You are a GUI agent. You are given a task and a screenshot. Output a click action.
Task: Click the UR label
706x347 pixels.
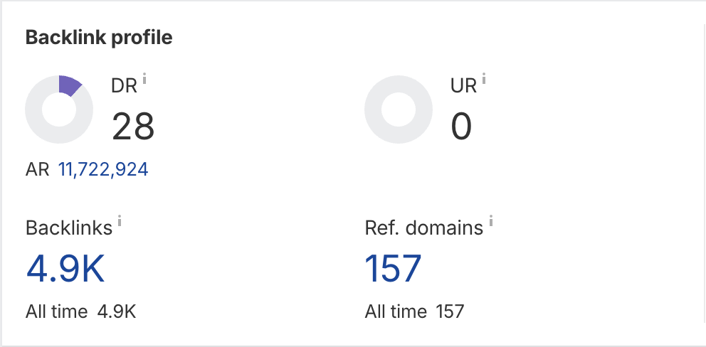coord(464,87)
